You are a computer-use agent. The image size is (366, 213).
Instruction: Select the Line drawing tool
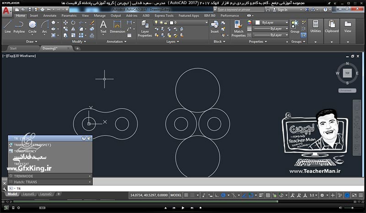click(7, 26)
